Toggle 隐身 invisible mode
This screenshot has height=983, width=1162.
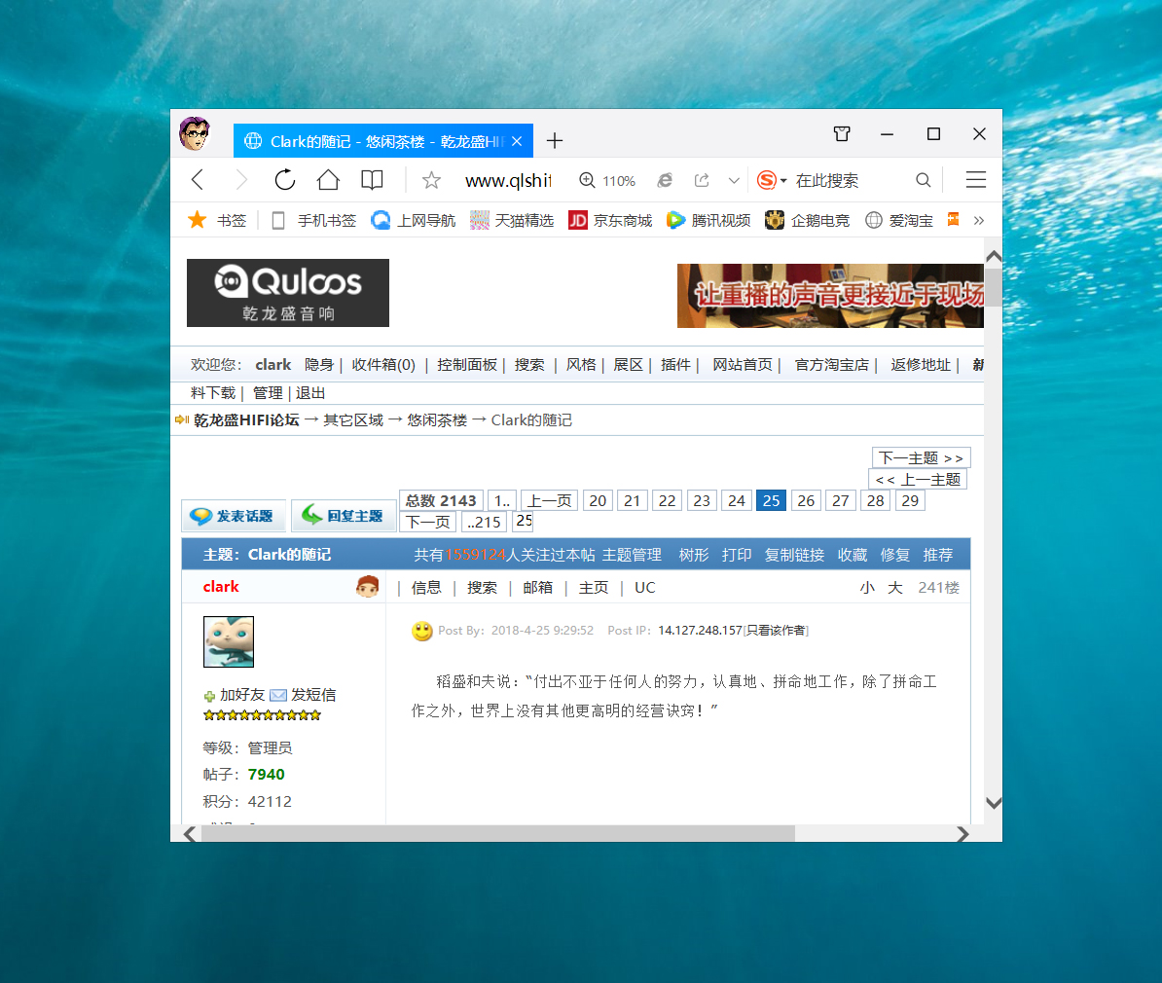pos(319,364)
